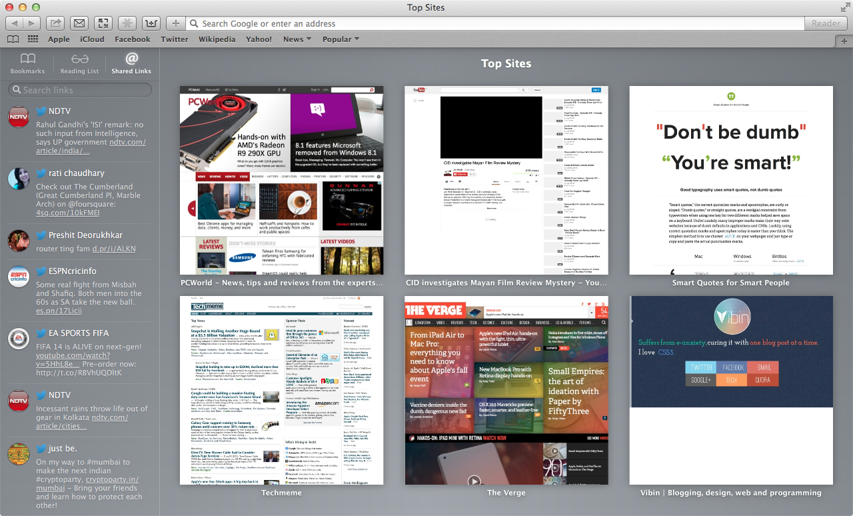
Task: Open the PCWorld top site thumbnail
Action: [x=282, y=180]
